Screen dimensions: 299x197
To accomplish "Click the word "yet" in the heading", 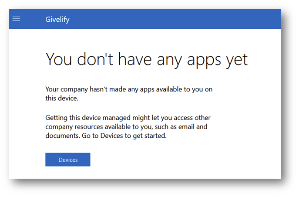I will coord(237,61).
